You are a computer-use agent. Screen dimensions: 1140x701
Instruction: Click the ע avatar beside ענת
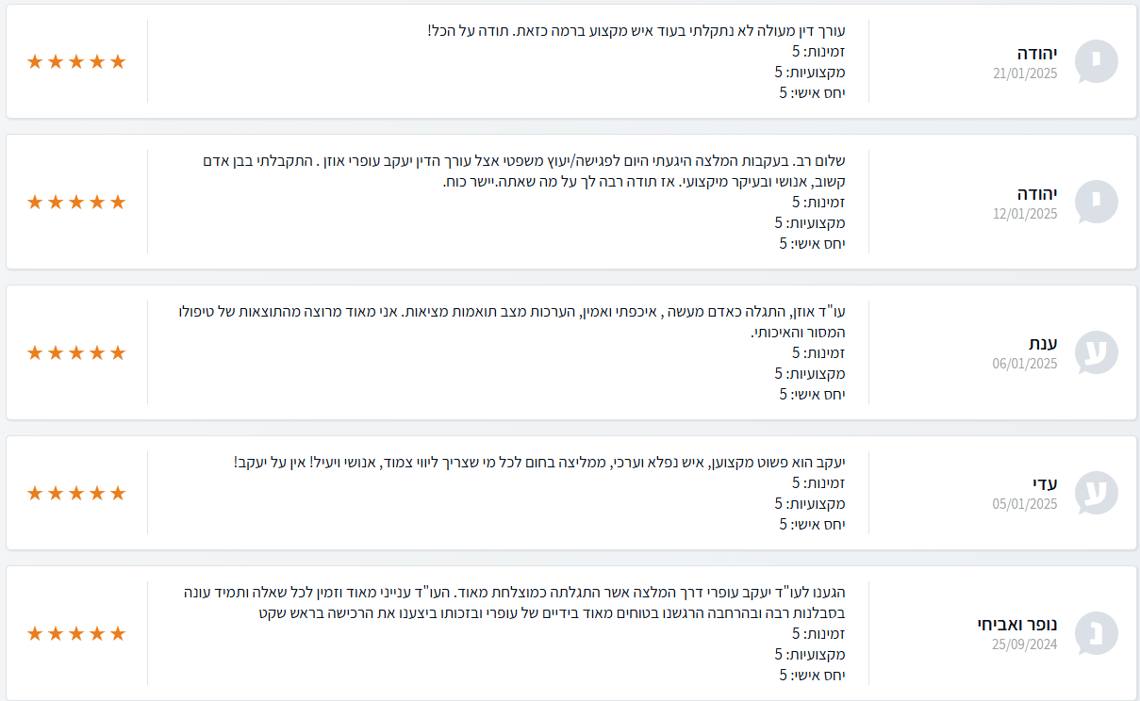tap(1097, 352)
